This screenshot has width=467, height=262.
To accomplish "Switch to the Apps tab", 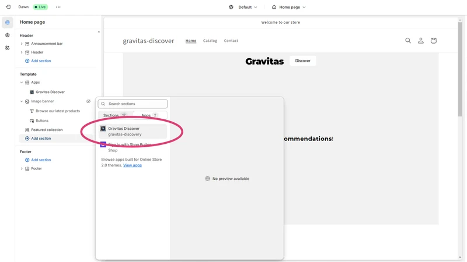I will [x=149, y=115].
